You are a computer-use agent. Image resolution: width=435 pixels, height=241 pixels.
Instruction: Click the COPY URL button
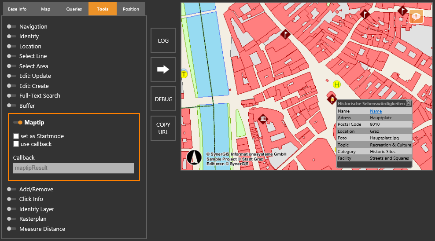(163, 128)
